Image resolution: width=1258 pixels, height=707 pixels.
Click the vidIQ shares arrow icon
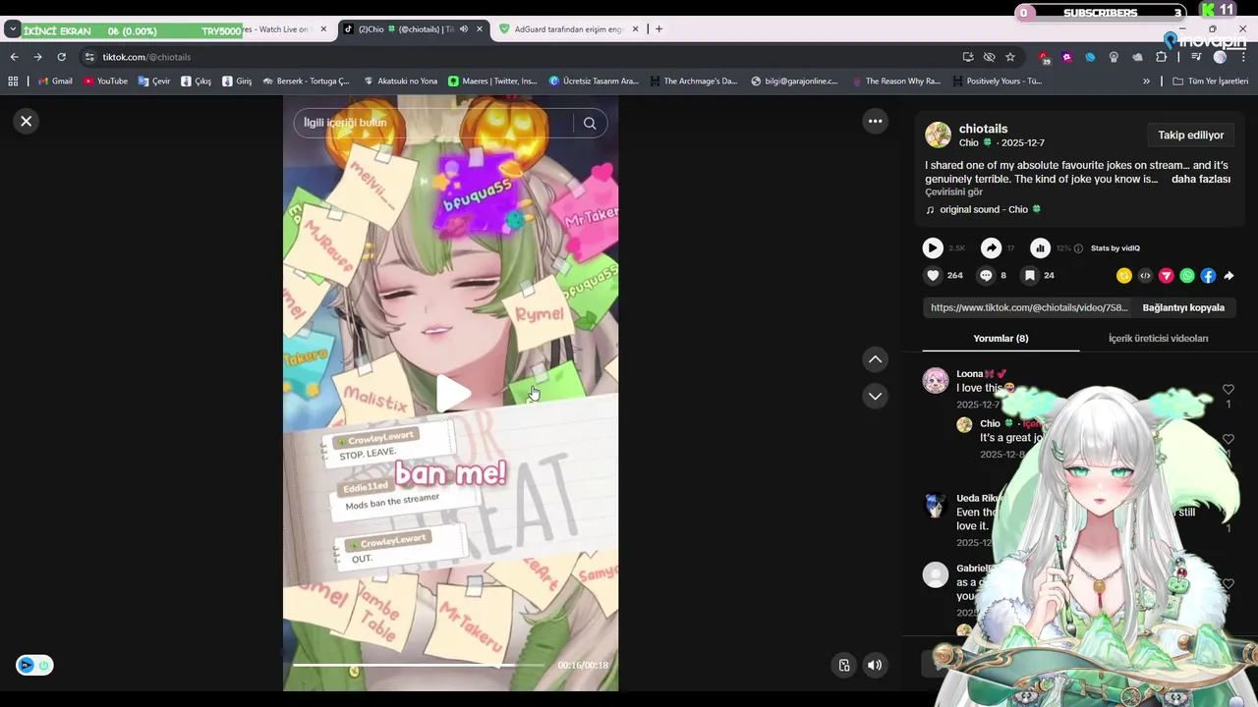[992, 248]
